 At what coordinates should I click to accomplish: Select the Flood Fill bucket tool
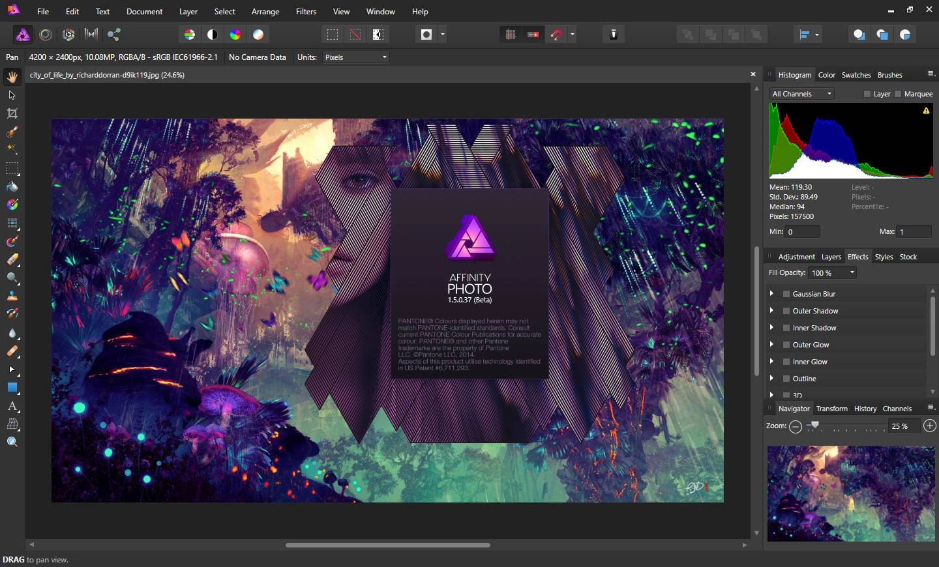coord(12,187)
